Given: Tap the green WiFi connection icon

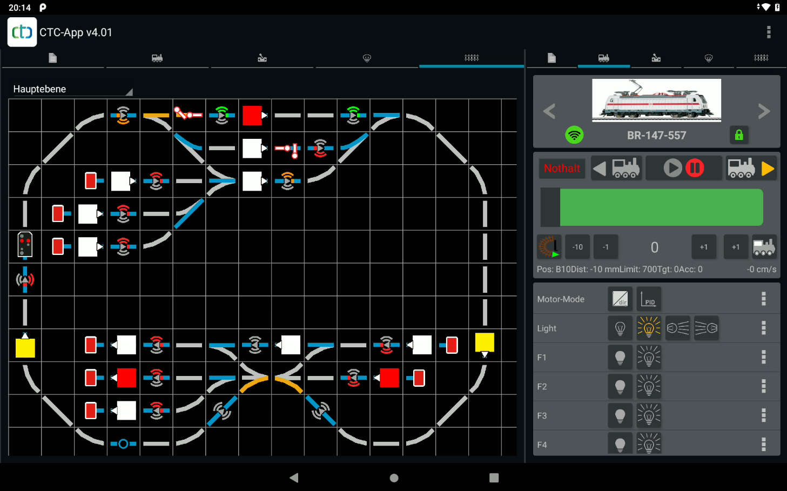Looking at the screenshot, I should [x=574, y=134].
